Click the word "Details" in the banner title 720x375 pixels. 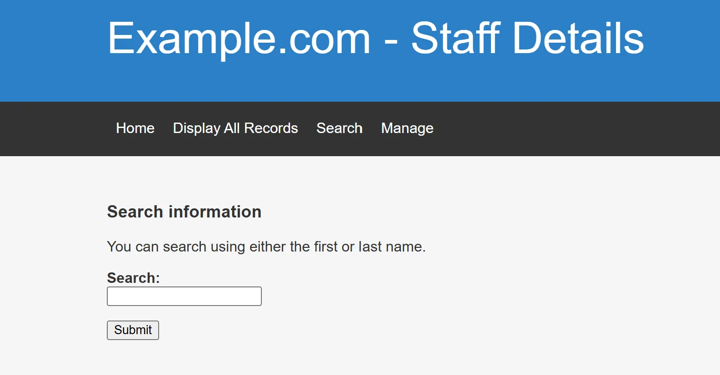tap(578, 39)
